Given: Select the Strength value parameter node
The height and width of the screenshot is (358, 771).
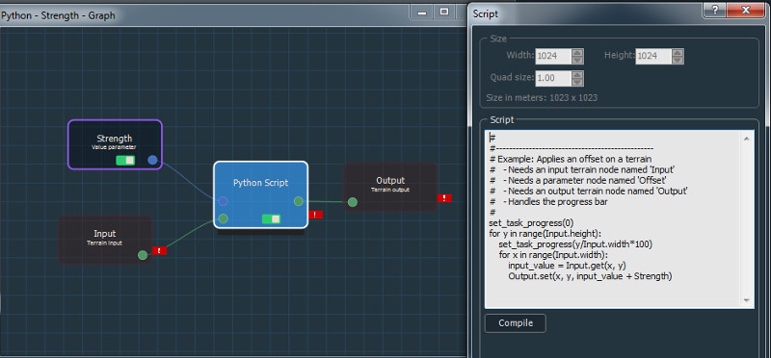Looking at the screenshot, I should click(115, 144).
